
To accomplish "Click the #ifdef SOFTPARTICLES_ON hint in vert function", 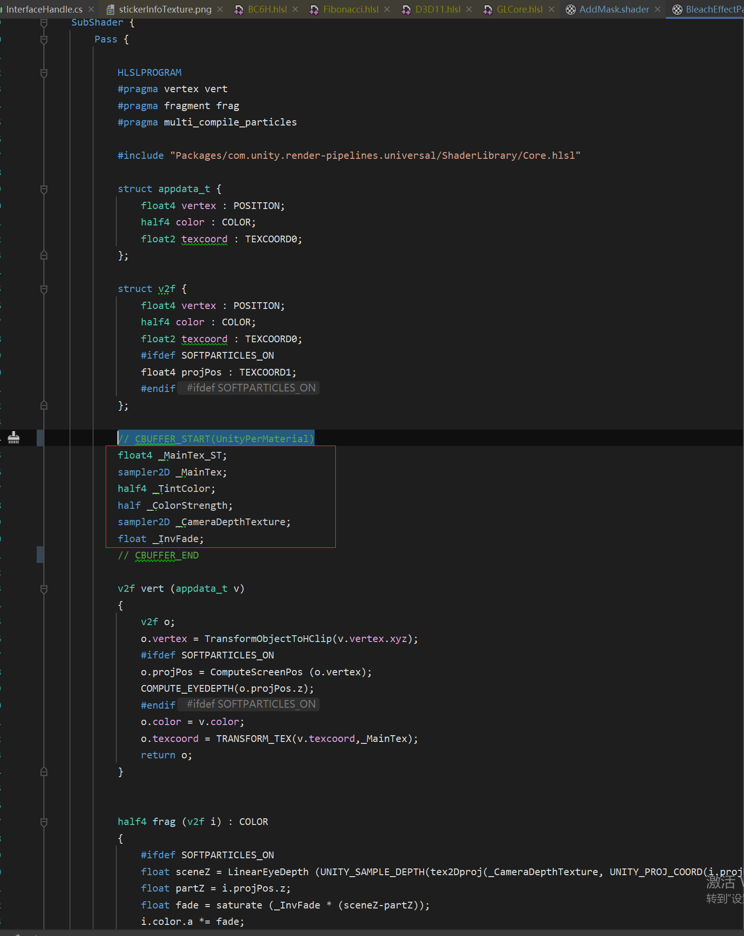I will click(x=249, y=704).
